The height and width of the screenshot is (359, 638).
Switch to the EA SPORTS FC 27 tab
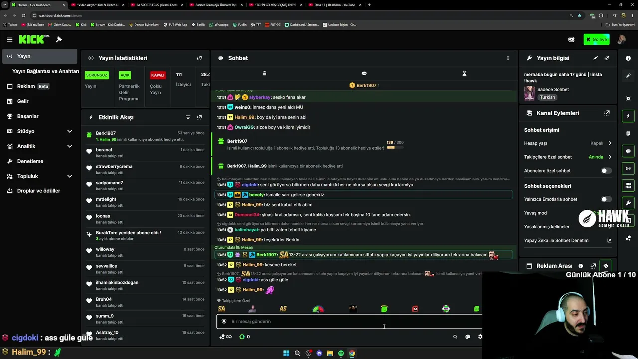[x=157, y=5]
